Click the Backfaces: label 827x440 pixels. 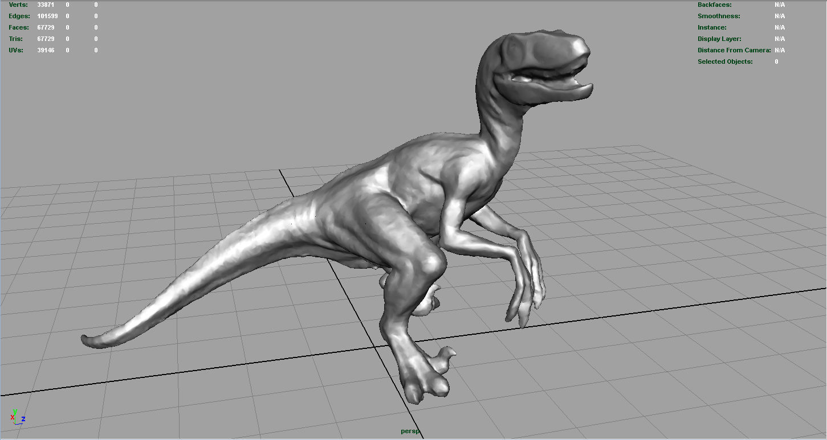(715, 5)
